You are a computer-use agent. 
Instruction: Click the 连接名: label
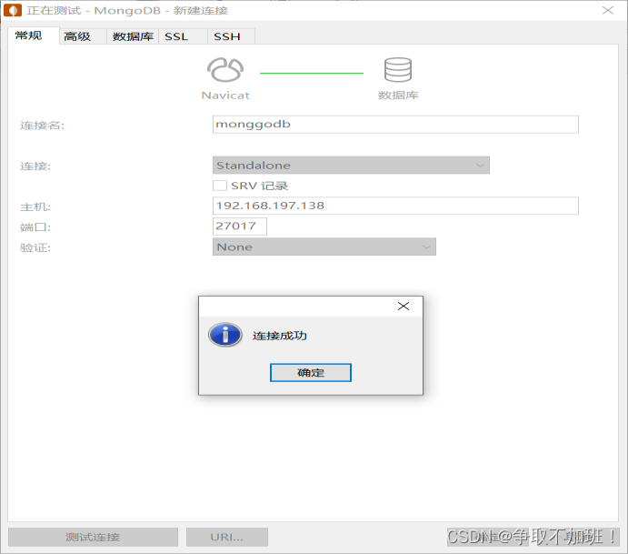42,126
